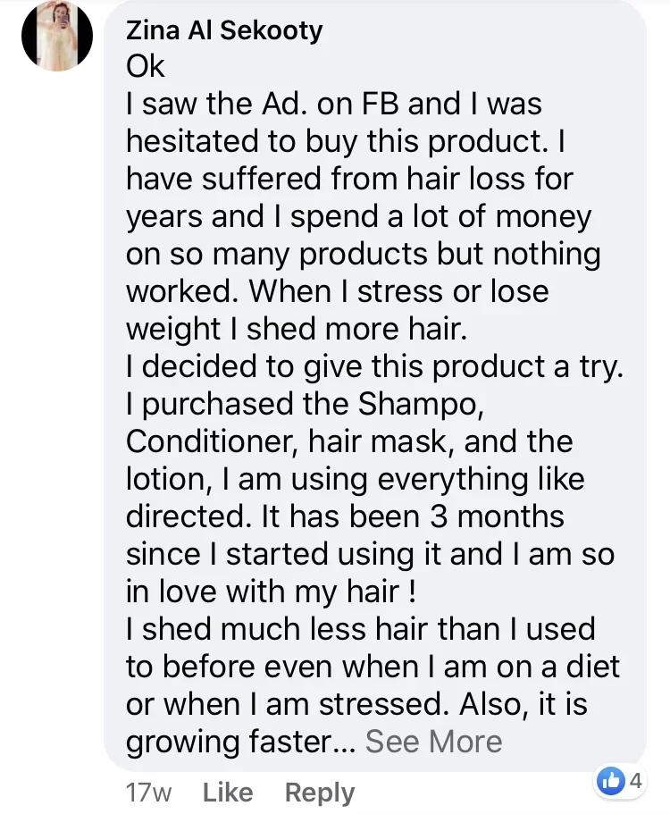670x814 pixels.
Task: Click "I decided to give this product a try."
Action: pos(374,367)
